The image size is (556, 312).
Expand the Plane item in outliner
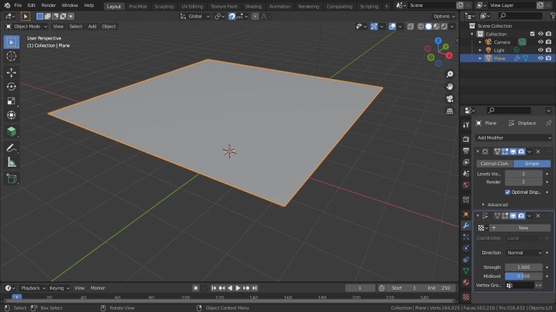point(480,58)
